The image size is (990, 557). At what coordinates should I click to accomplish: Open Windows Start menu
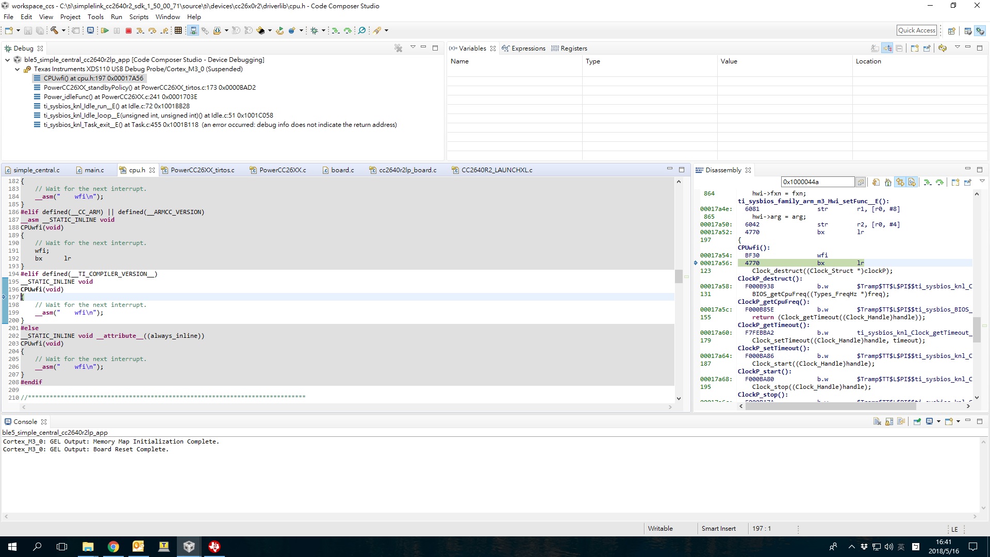12,547
